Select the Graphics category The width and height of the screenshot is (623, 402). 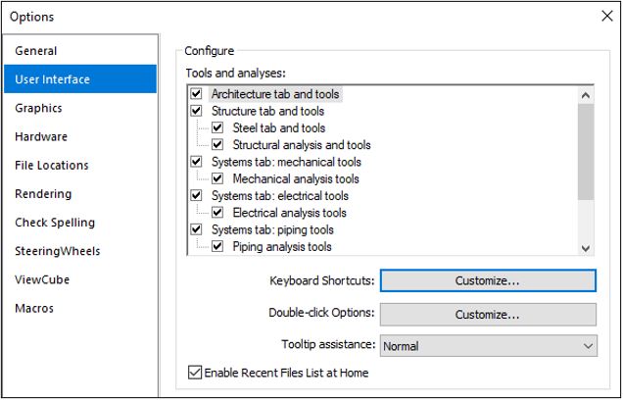(x=38, y=108)
